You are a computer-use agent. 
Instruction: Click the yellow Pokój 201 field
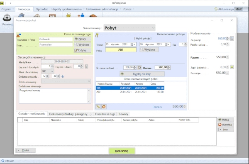(121, 50)
